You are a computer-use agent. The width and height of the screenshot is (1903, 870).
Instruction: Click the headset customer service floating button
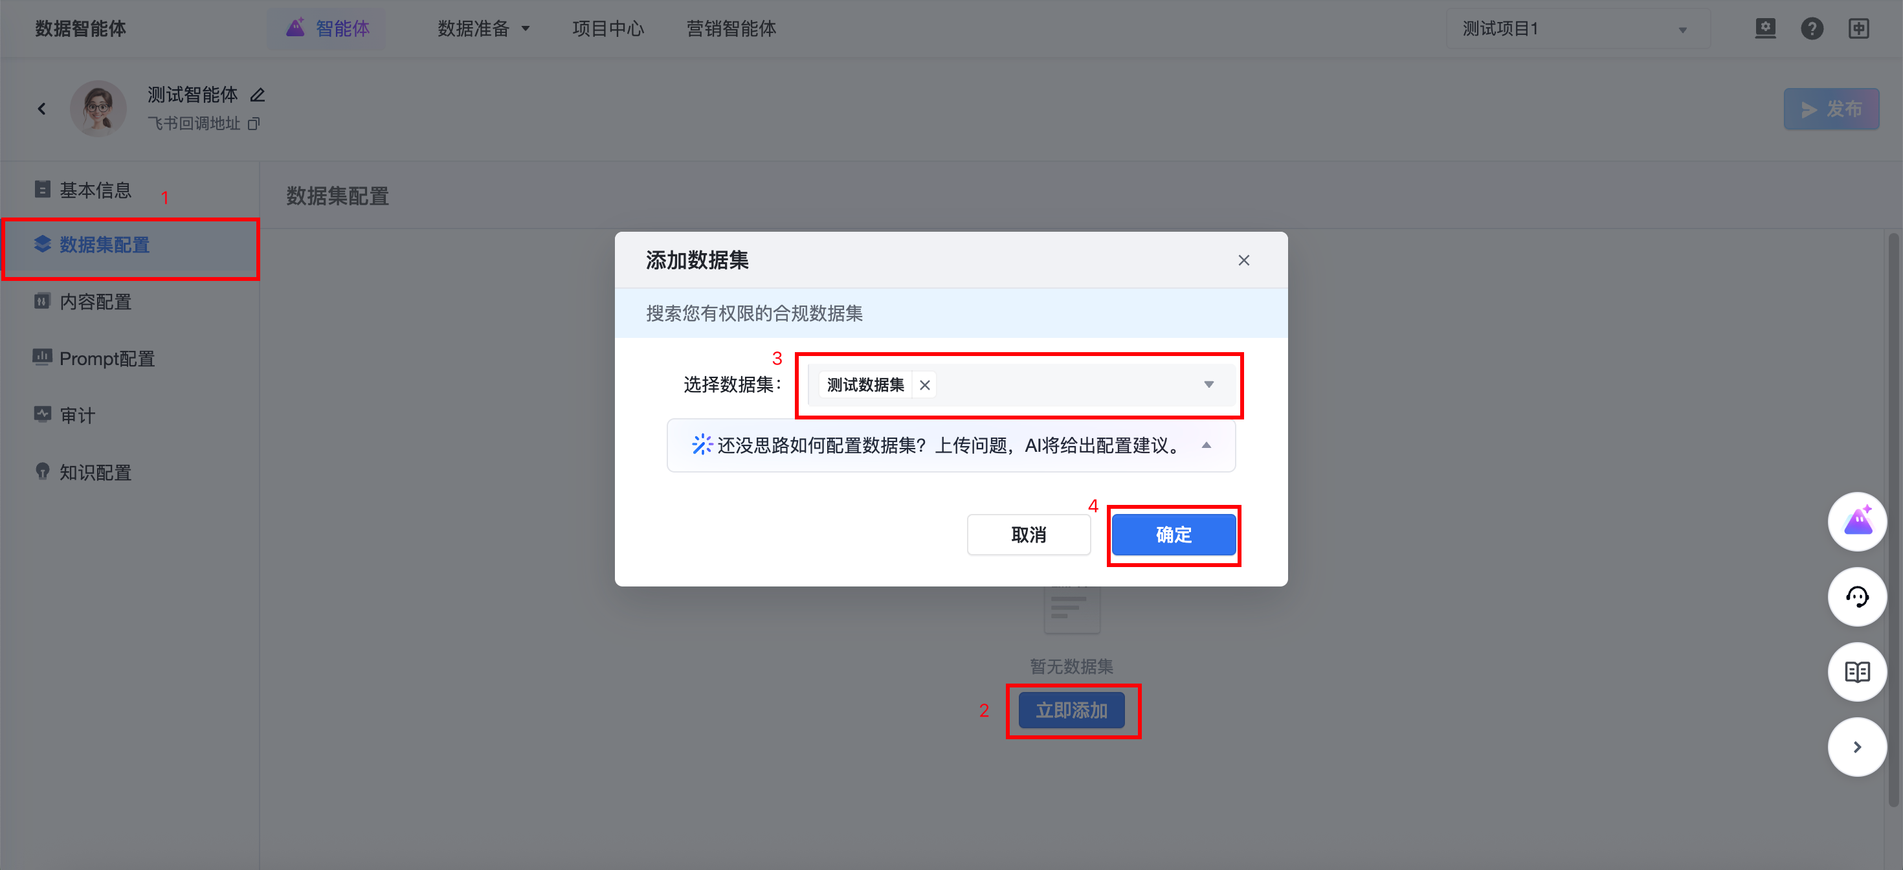(1856, 597)
